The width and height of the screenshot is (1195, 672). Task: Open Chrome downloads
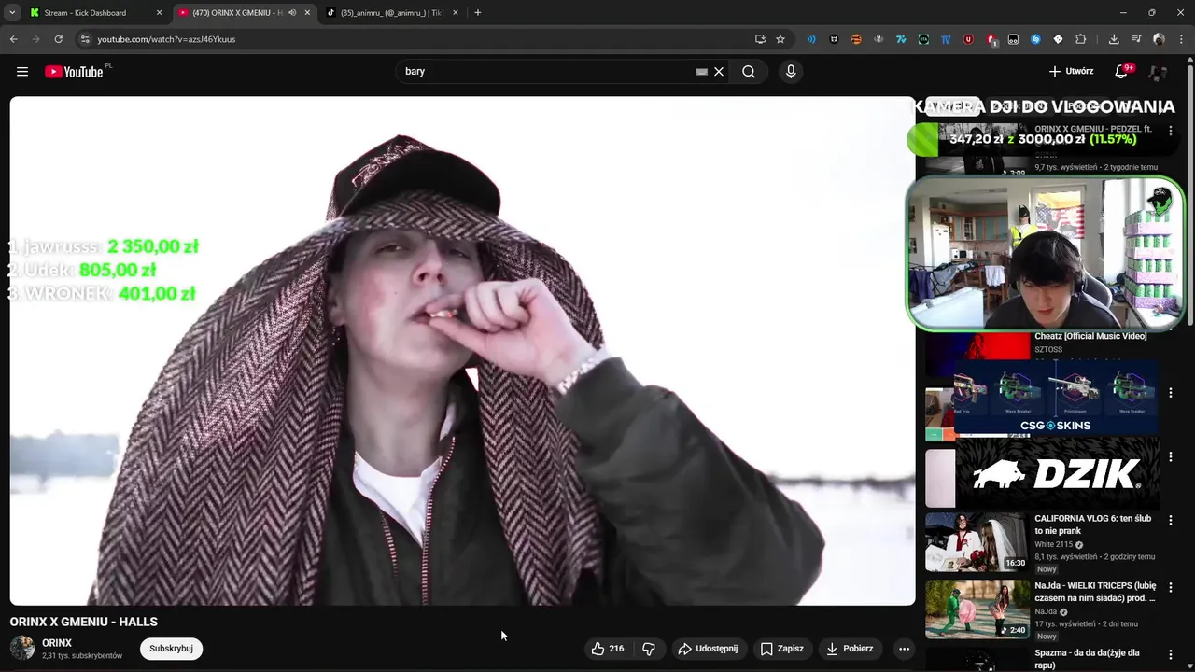(1114, 39)
